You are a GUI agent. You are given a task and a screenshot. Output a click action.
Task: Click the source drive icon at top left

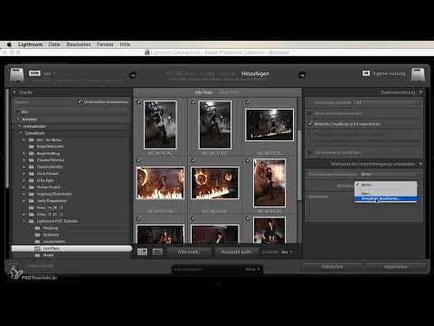point(16,75)
